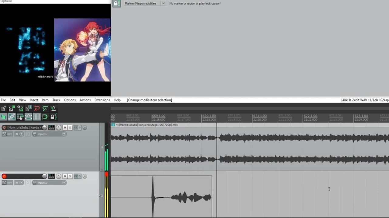389x218 pixels.
Task: Toggle FX bypass on HorribleSubs track
Action: pos(80,127)
